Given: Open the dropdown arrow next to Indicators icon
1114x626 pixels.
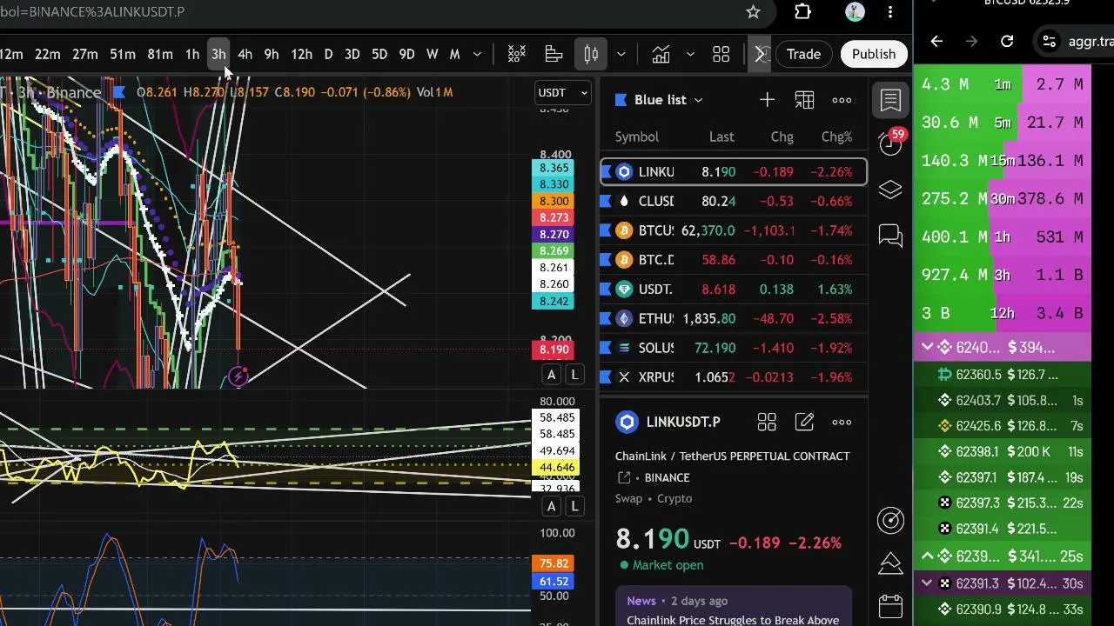Looking at the screenshot, I should (x=690, y=55).
